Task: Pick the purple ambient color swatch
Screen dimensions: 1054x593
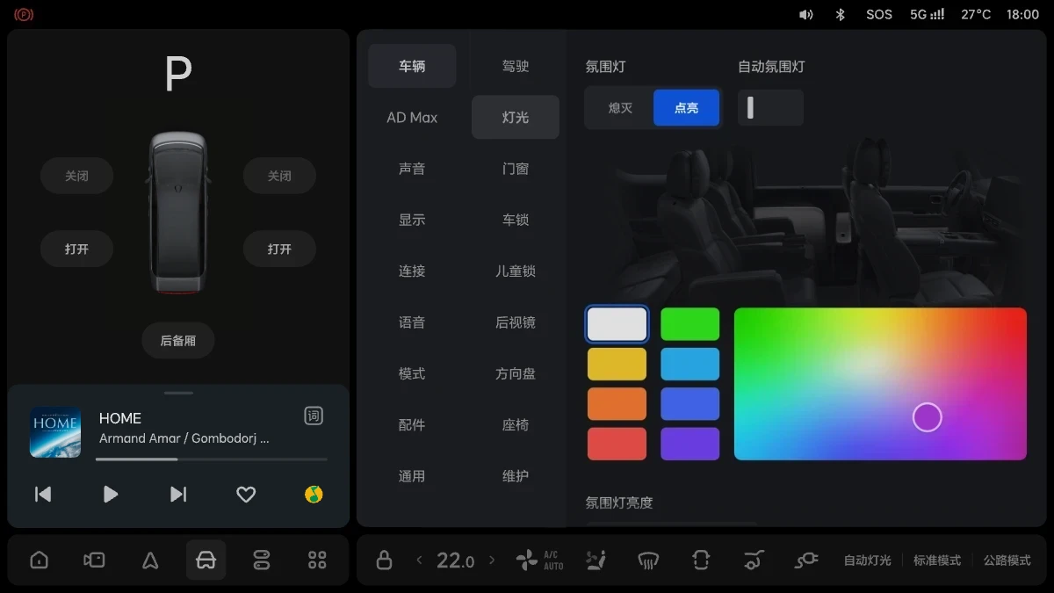Action: (689, 444)
